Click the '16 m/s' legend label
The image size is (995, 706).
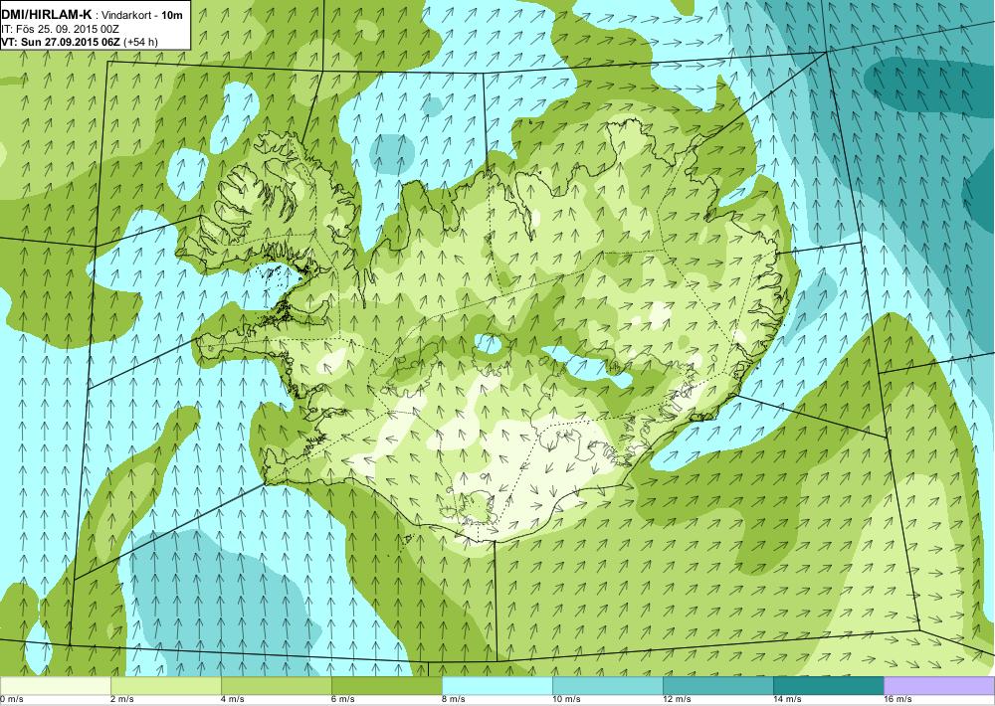click(x=897, y=700)
